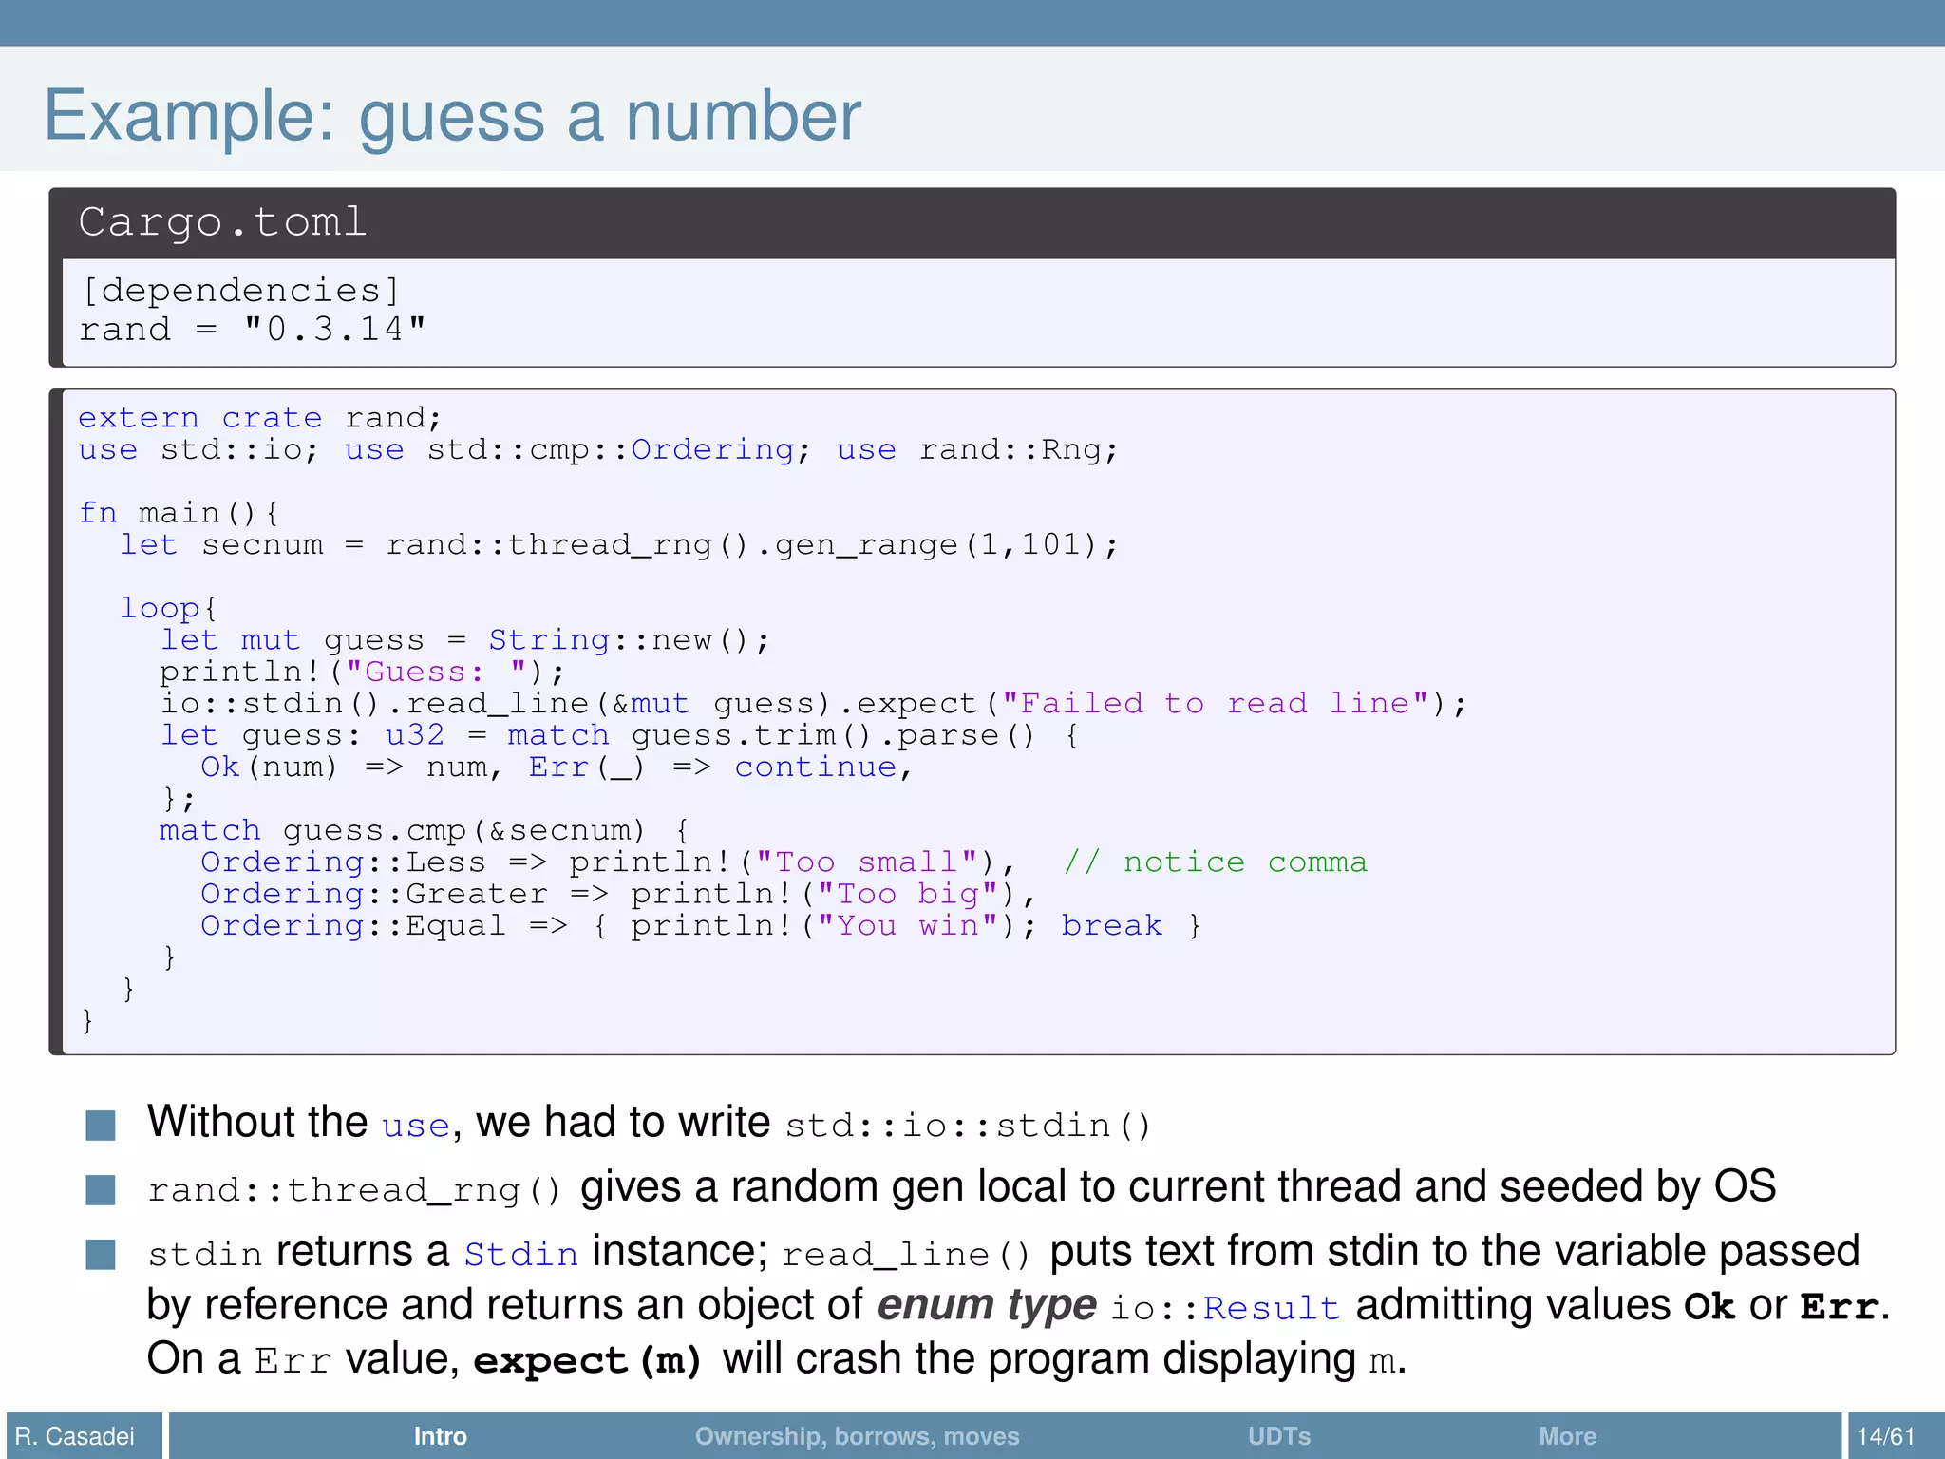Image resolution: width=1945 pixels, height=1459 pixels.
Task: Click the 14/61 page counter
Action: pyautogui.click(x=1885, y=1435)
